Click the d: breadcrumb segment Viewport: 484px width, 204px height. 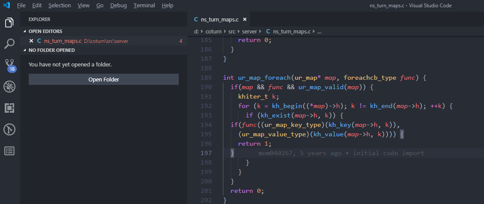[196, 31]
